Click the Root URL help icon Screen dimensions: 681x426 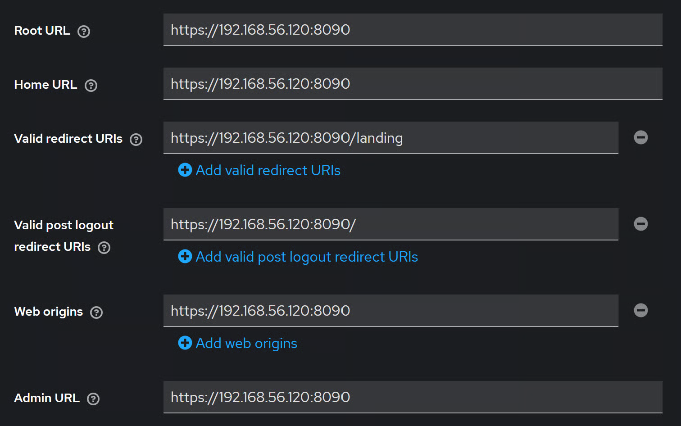[x=84, y=32]
